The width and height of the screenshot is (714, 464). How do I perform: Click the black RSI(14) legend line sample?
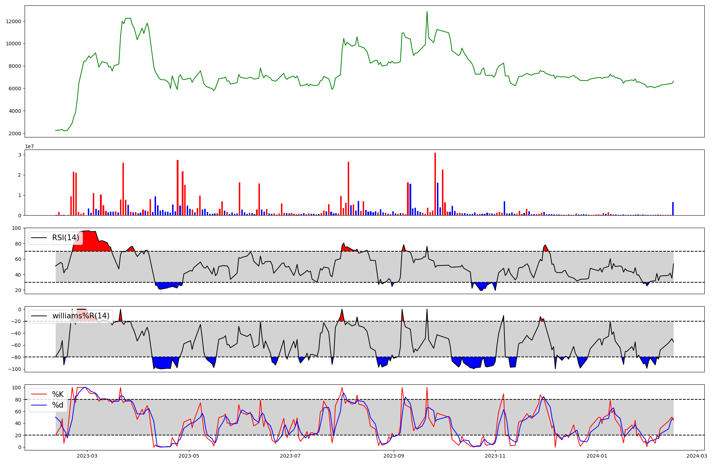(39, 238)
